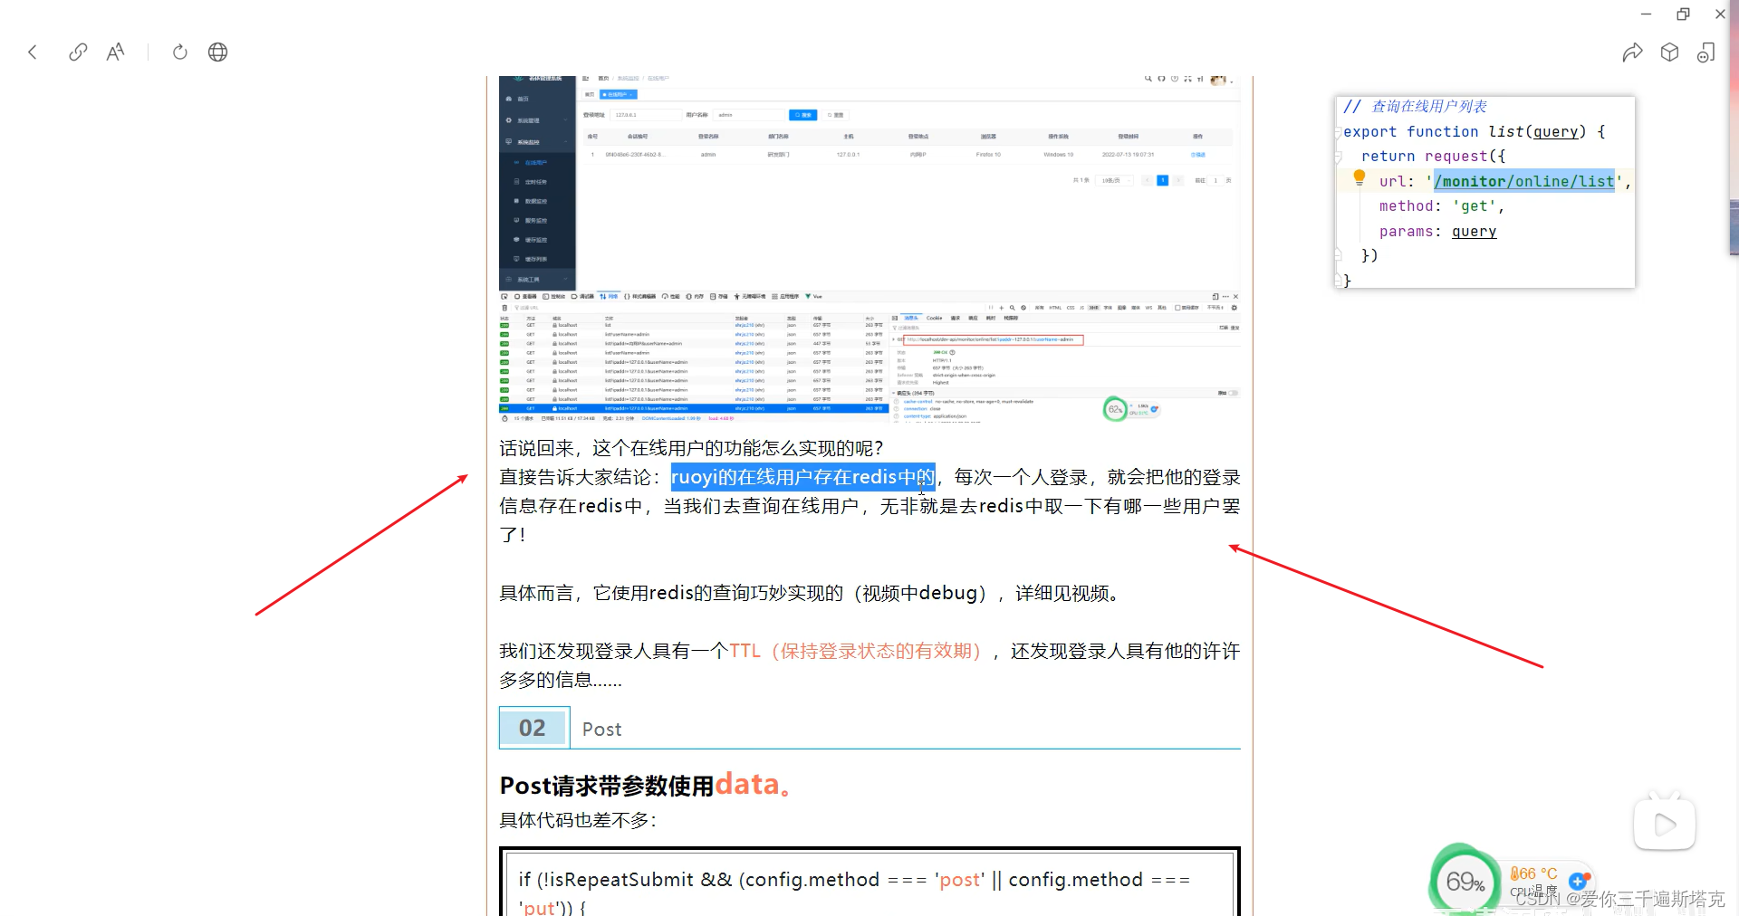Click the comment line '// 查询在线用户列表'
This screenshot has height=916, width=1739.
click(1415, 107)
